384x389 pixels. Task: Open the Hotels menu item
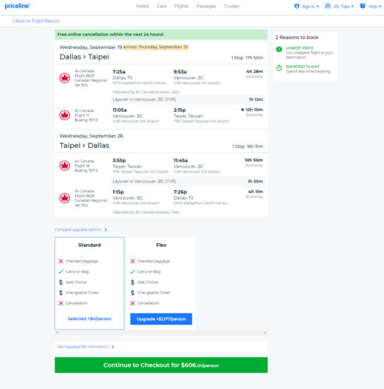pyautogui.click(x=143, y=6)
